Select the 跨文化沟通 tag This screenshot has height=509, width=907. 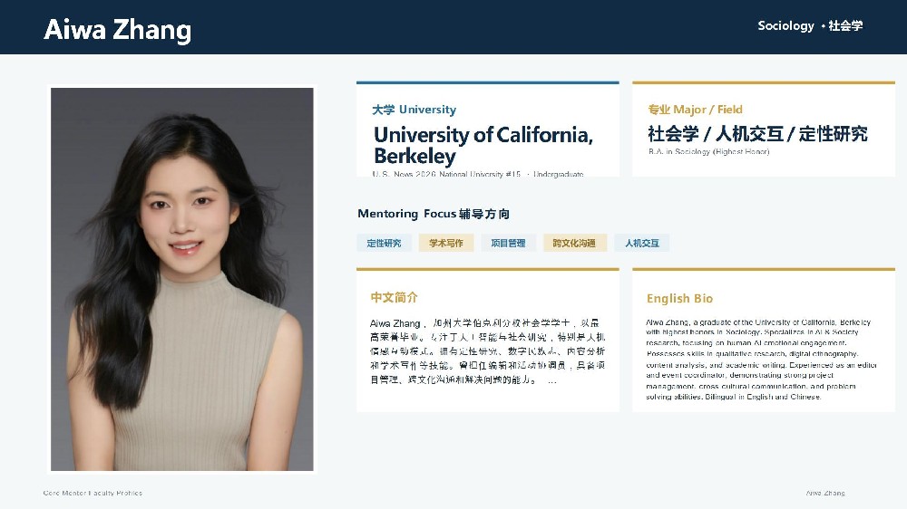click(574, 244)
